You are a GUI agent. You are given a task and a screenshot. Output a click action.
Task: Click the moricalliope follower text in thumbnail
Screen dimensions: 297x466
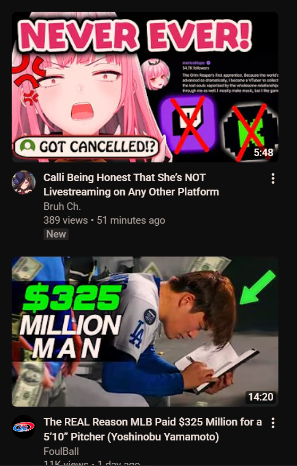(x=196, y=66)
